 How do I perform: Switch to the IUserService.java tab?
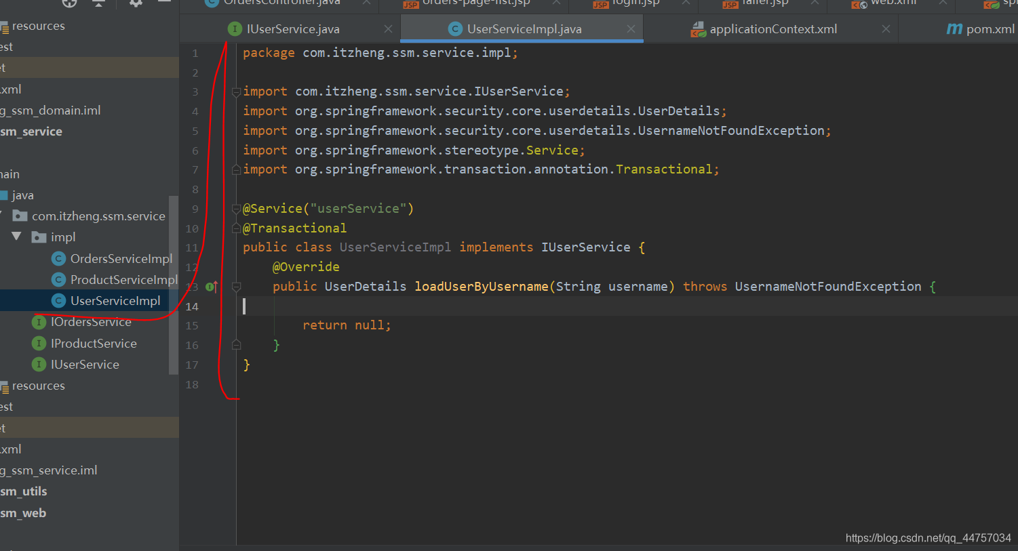click(x=292, y=29)
